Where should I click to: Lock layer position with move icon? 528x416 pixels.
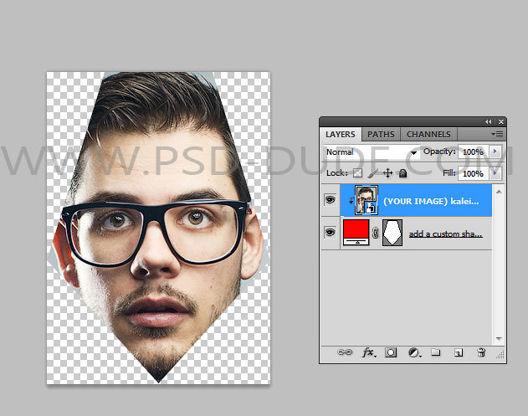(x=387, y=173)
